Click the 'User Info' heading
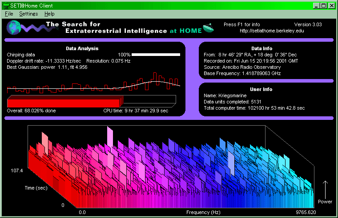Image resolution: width=338 pixels, height=218 pixels. (261, 89)
